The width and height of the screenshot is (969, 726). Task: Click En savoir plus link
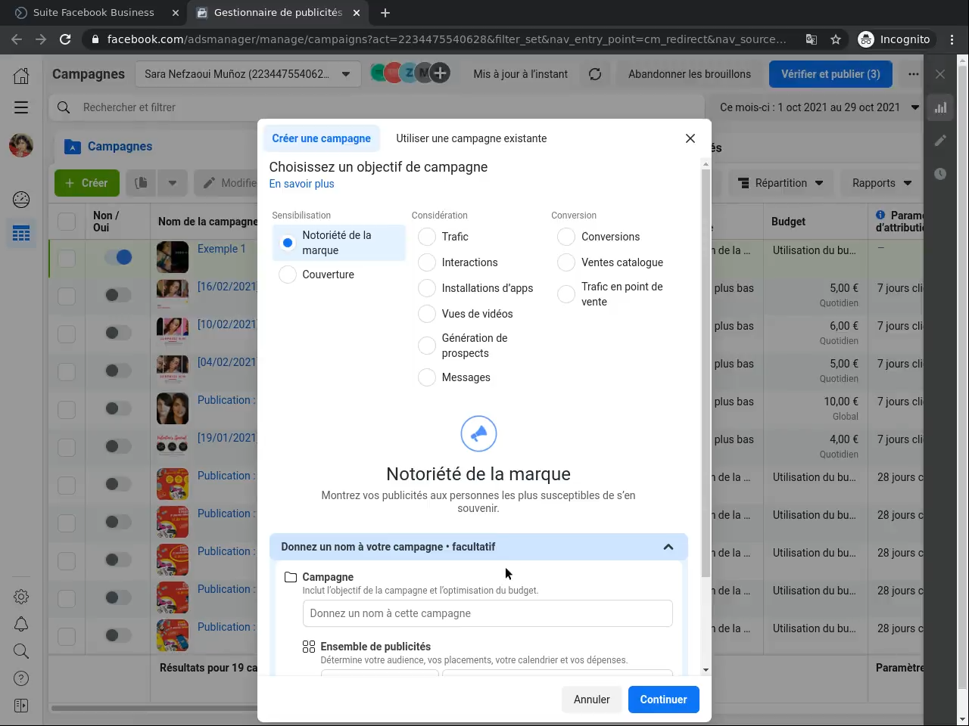(x=301, y=184)
